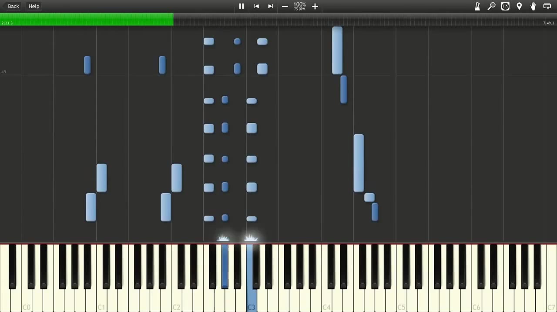Toggle the note labels icon

505,6
